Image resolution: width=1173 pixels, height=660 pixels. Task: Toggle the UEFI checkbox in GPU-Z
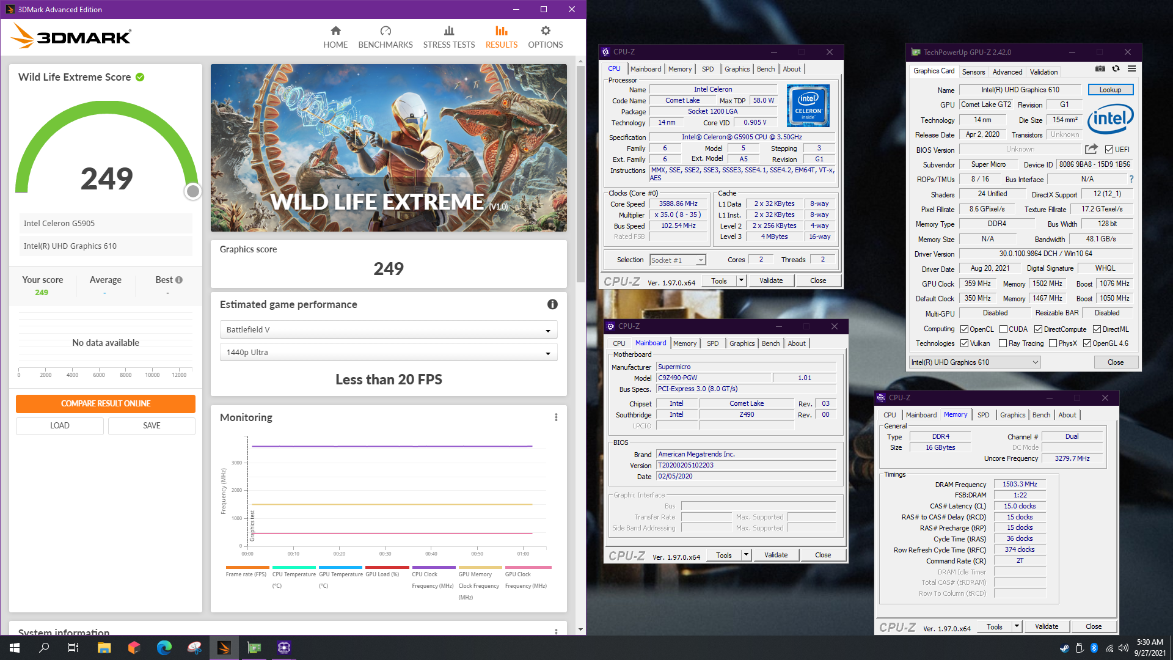(1109, 150)
